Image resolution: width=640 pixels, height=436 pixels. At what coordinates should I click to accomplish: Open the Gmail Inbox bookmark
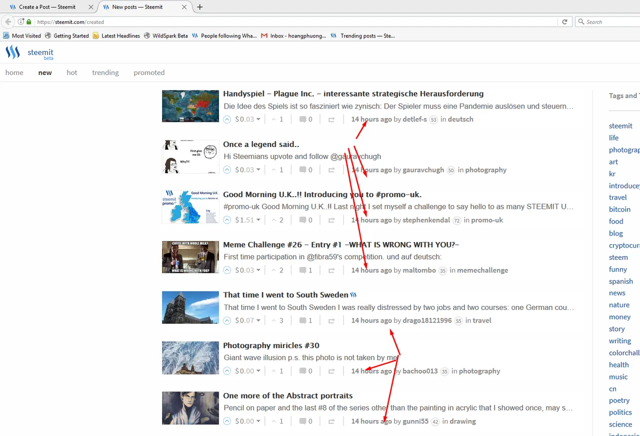click(x=293, y=35)
